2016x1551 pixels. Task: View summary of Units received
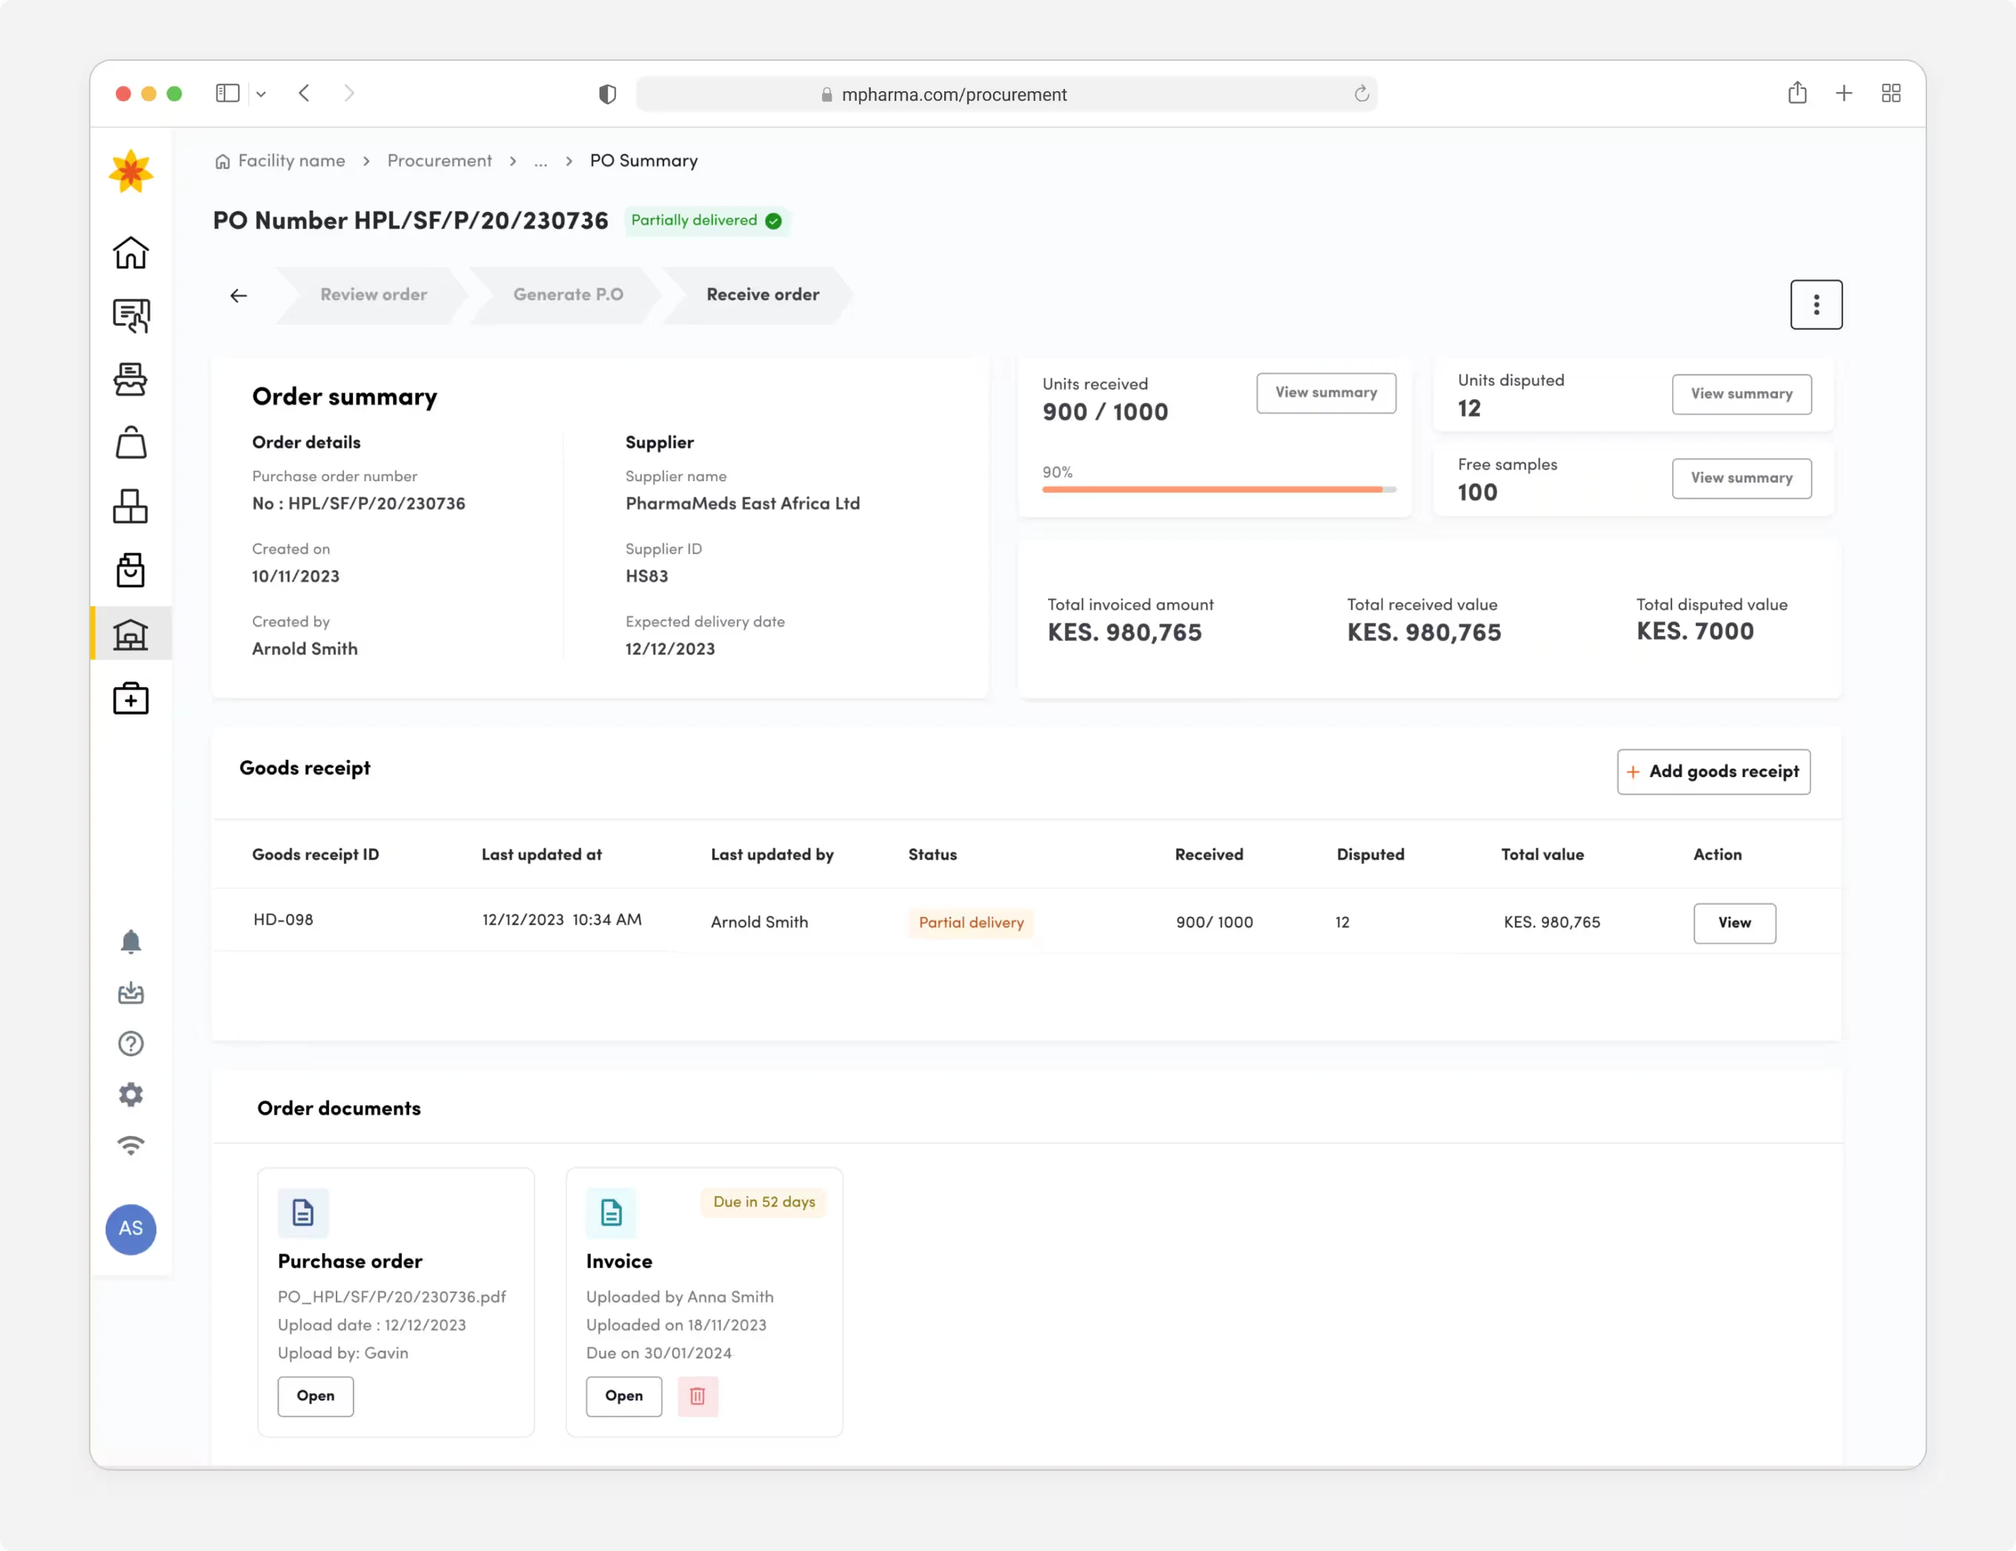click(x=1325, y=392)
